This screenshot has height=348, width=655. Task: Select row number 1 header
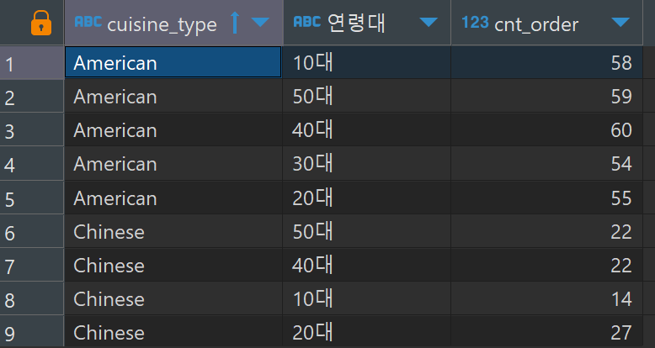point(32,62)
